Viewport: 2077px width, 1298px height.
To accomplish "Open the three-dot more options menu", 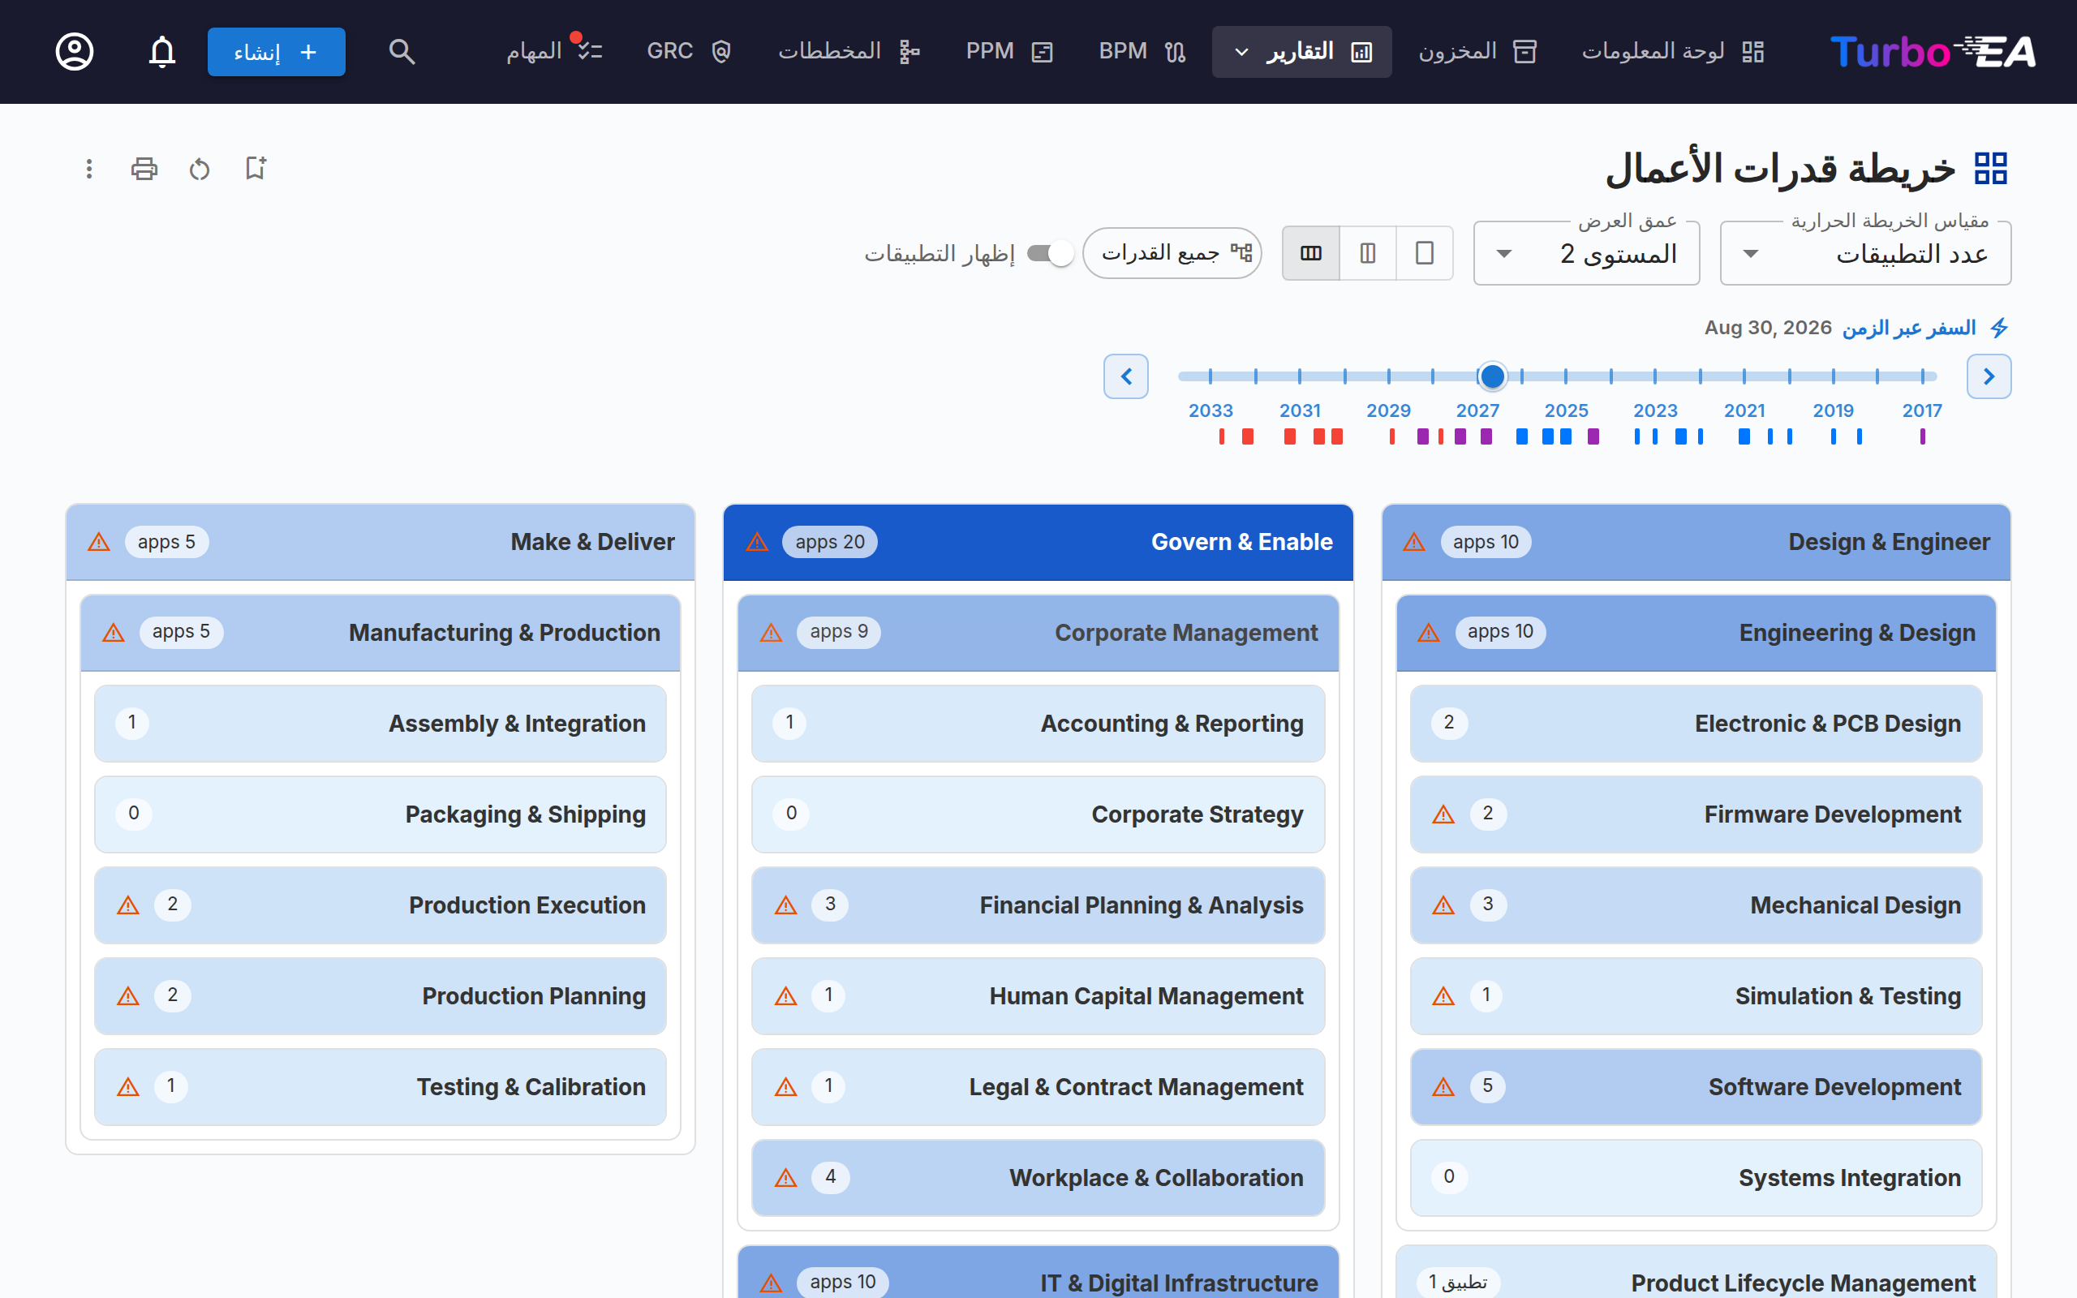I will [88, 169].
